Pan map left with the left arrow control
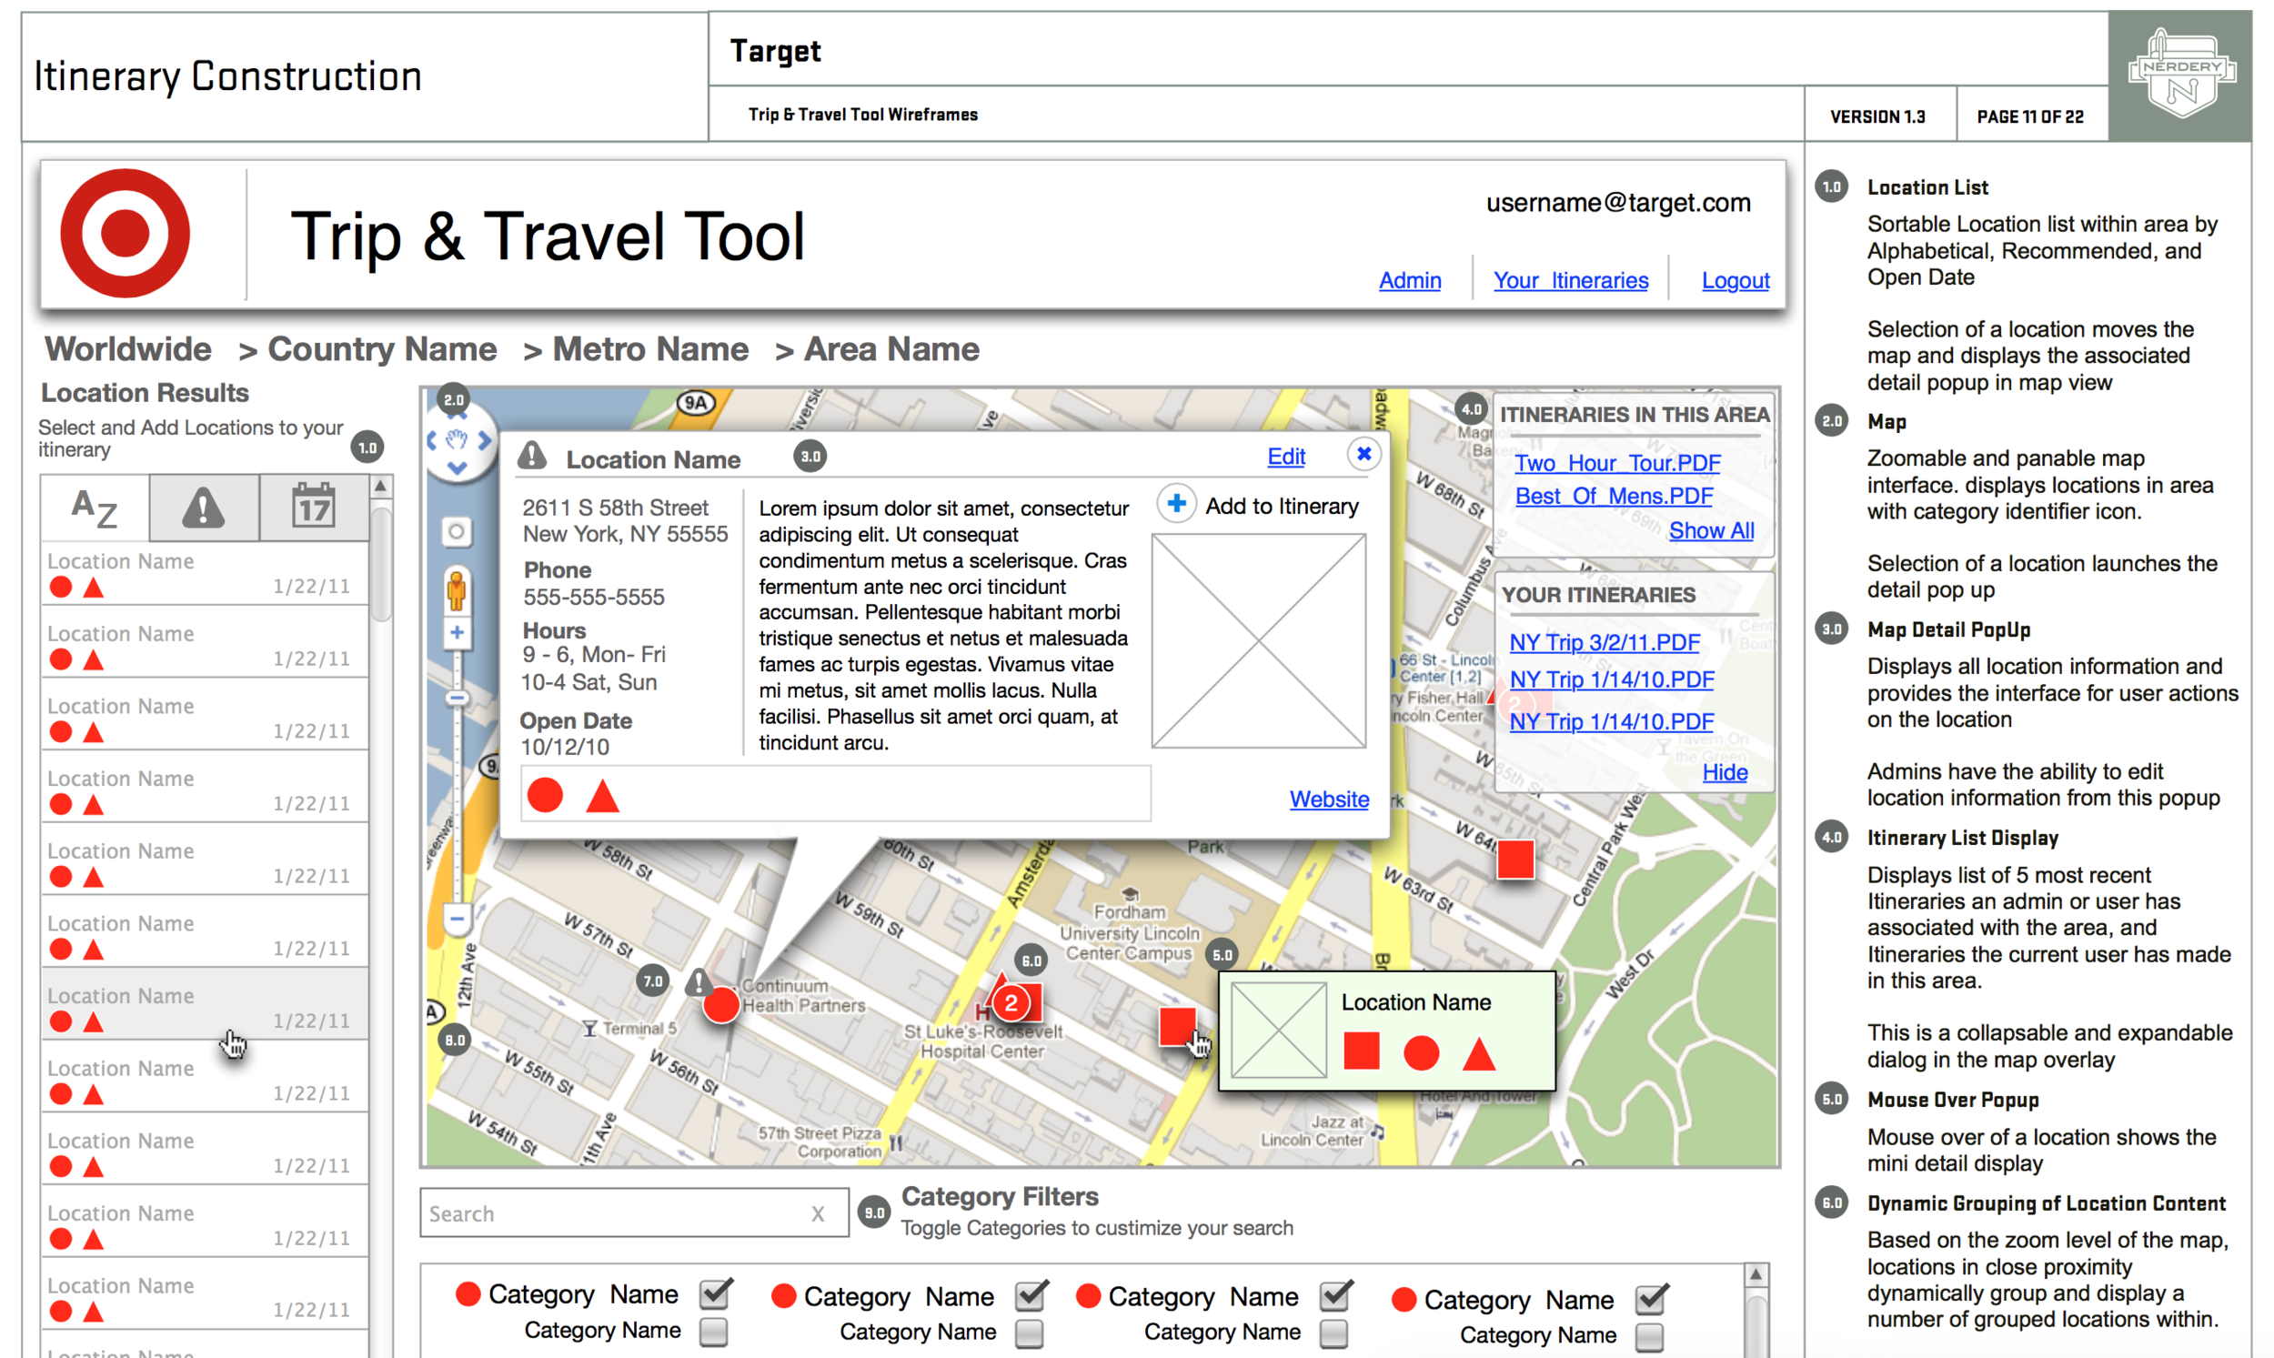 coord(432,441)
